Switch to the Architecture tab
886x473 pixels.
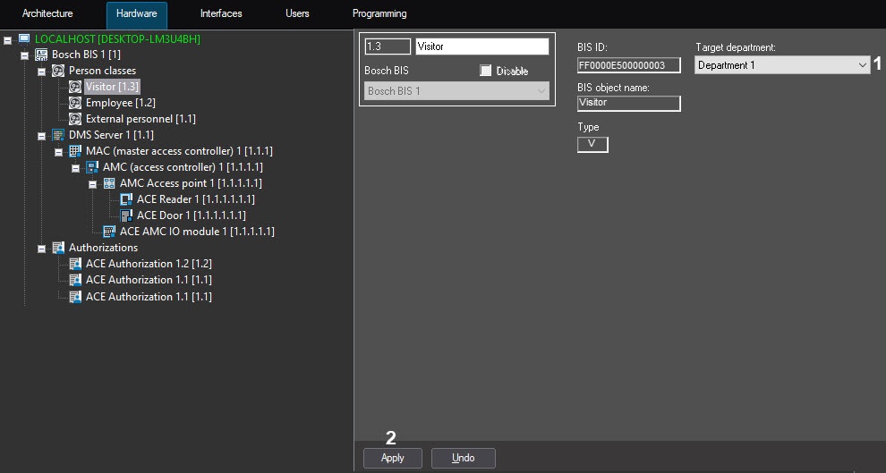coord(47,13)
